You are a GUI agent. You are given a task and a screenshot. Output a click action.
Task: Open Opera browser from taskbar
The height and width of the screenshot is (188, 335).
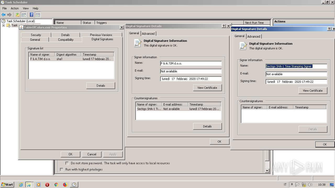(47, 185)
